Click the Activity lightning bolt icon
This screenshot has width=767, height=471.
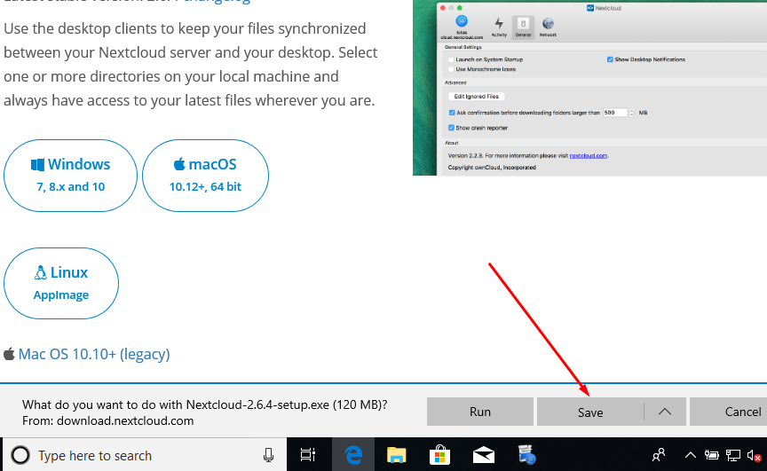(x=499, y=25)
